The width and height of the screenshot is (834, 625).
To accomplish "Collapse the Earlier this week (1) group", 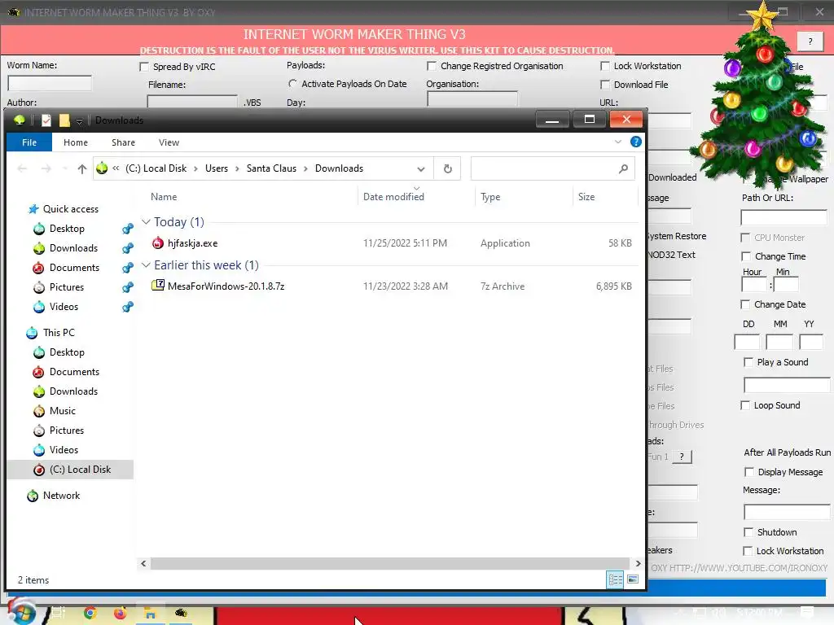I will point(146,264).
